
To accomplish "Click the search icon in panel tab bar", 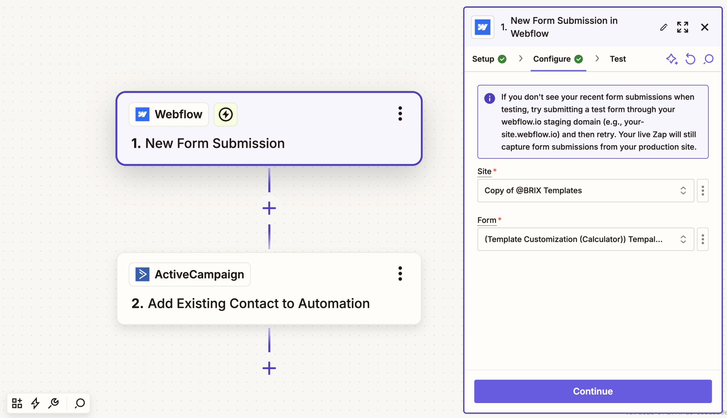I will 708,59.
